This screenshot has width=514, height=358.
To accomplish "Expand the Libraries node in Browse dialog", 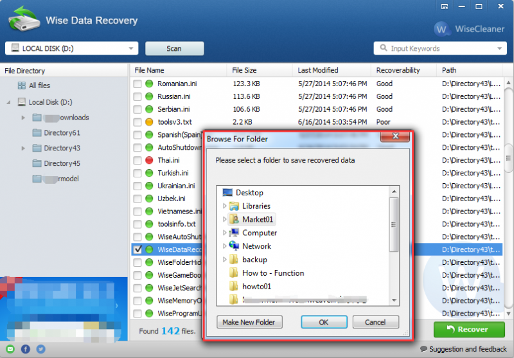I will pyautogui.click(x=224, y=206).
